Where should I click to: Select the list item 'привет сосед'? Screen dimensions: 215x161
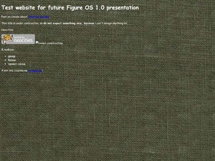[x=17, y=64]
